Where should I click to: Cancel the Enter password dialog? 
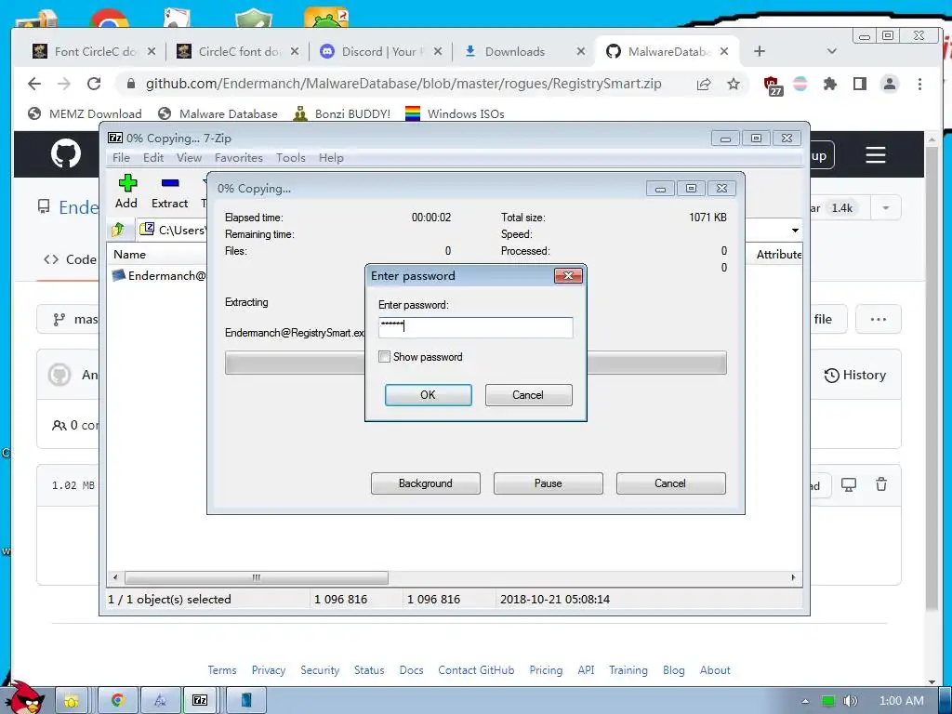tap(528, 394)
